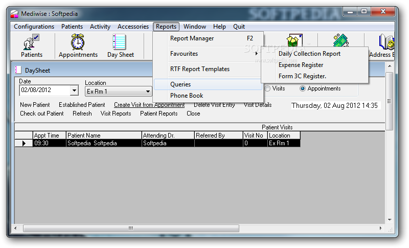The height and width of the screenshot is (248, 409).
Task: Open the Accessories menu
Action: click(x=133, y=27)
